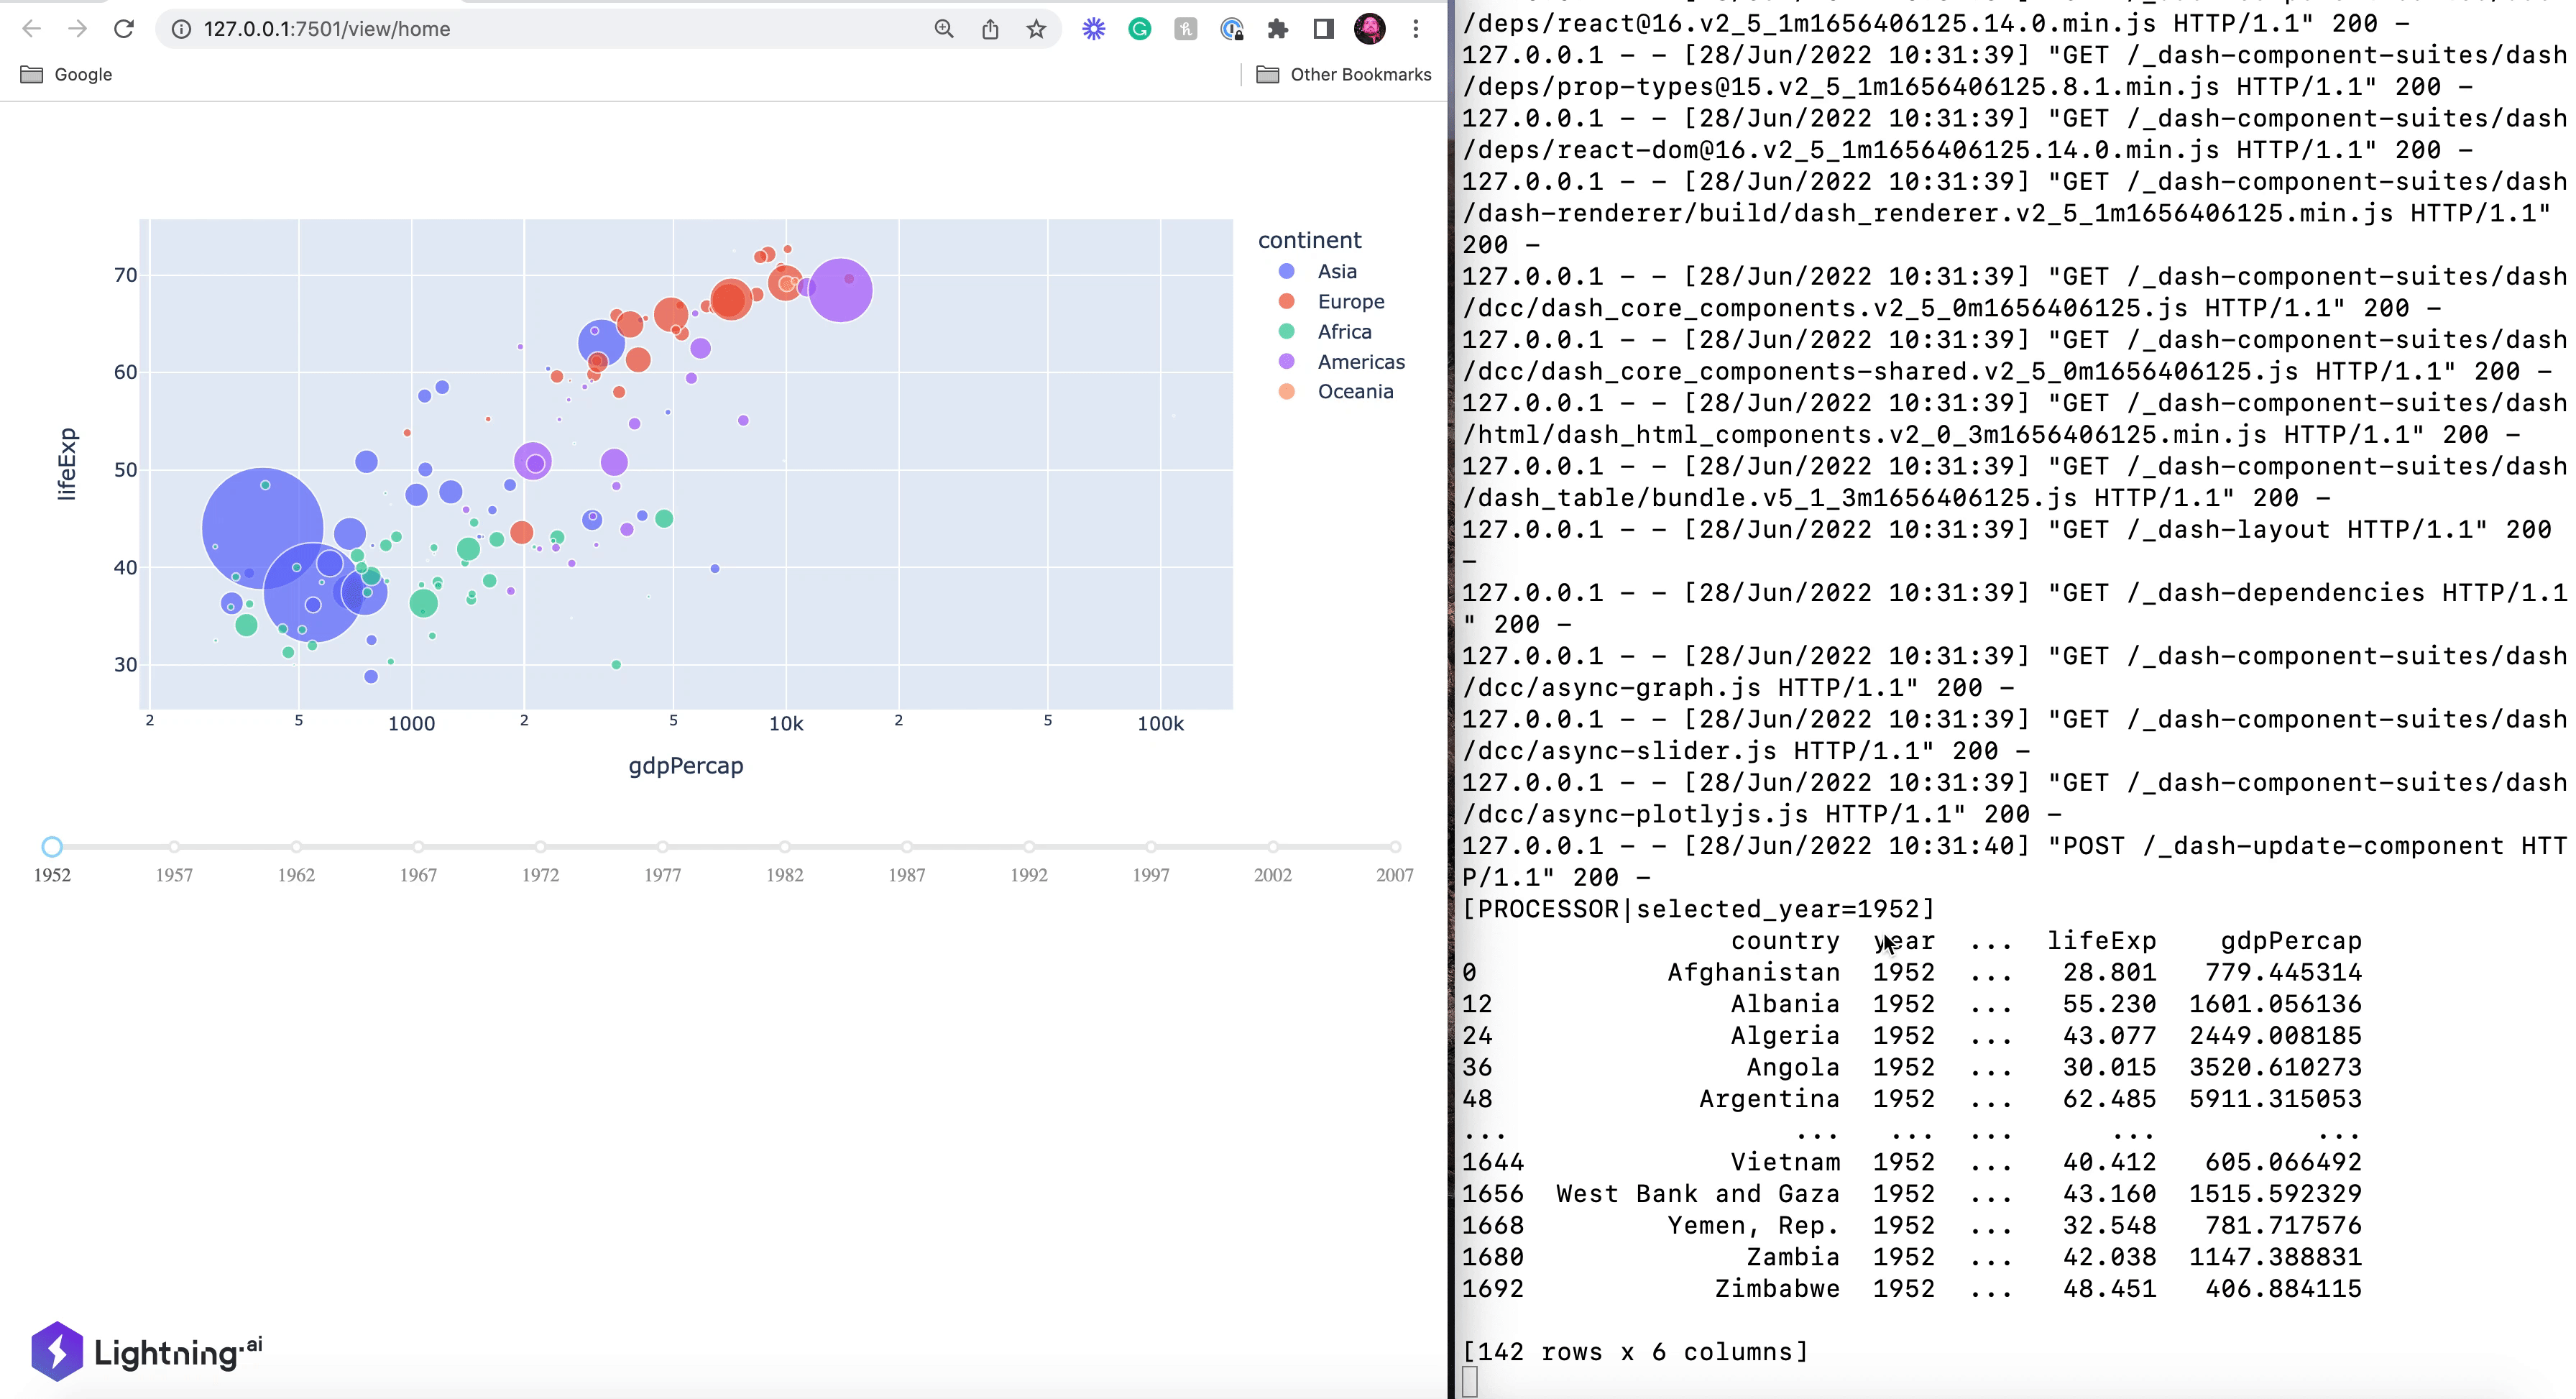Toggle Africa legend entry
This screenshot has height=1399, width=2576.
tap(1343, 331)
